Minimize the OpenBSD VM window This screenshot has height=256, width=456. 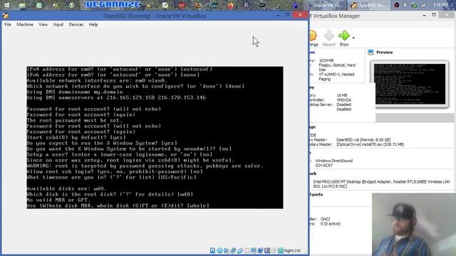[278, 15]
